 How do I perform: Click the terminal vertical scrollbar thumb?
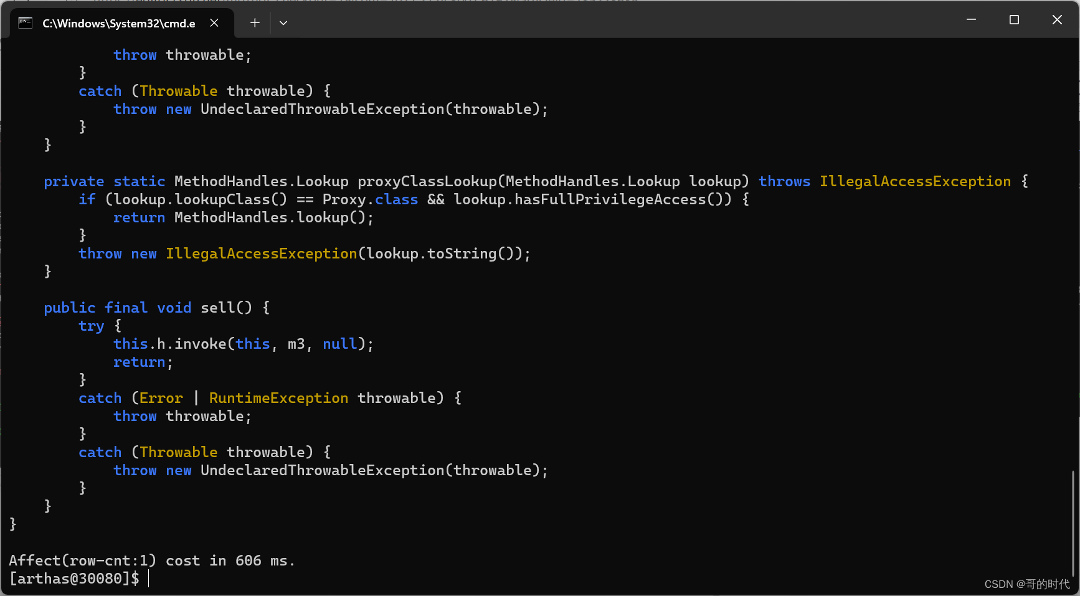pyautogui.click(x=1073, y=524)
